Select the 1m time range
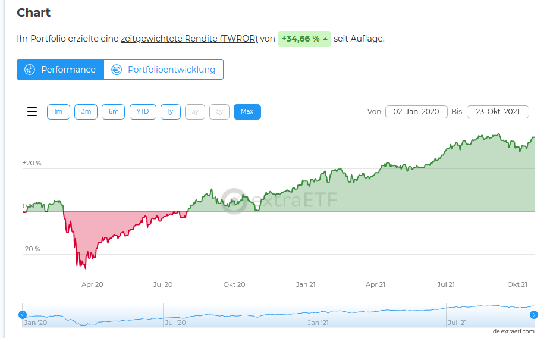This screenshot has height=338, width=553. [58, 112]
